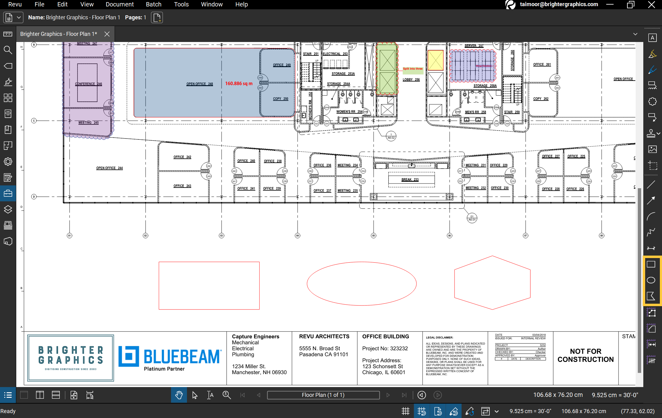662x418 pixels.
Task: Select the Stamp tool
Action: pyautogui.click(x=651, y=133)
